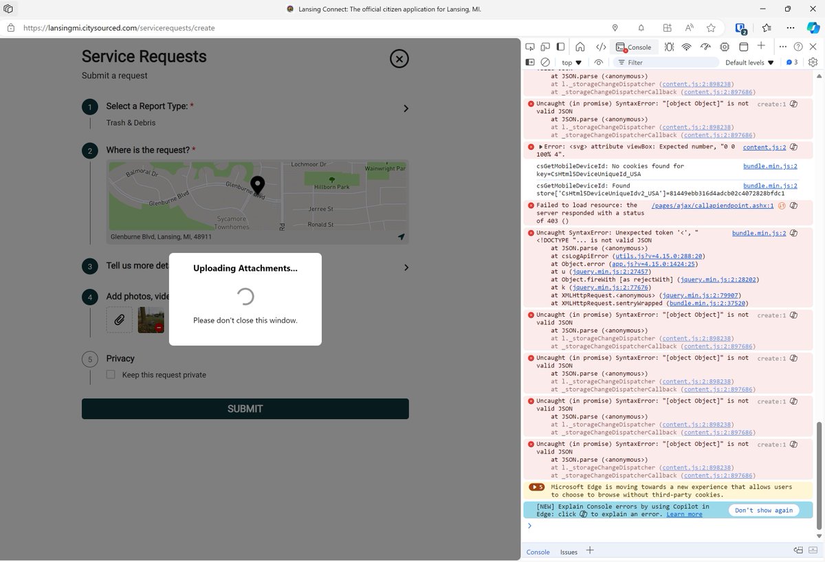Open the 'top' JavaScript context dropdown

click(x=571, y=63)
